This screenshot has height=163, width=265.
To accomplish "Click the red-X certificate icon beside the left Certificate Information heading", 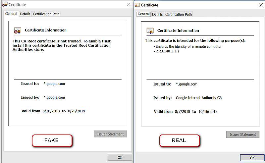I will pos(18,30).
